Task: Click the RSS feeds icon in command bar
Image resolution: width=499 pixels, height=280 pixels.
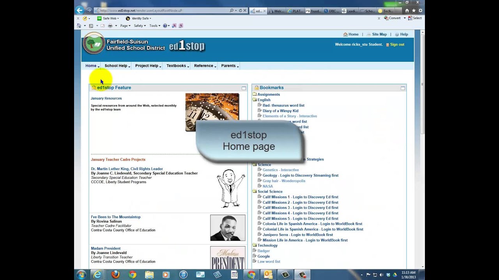Action: click(91, 26)
